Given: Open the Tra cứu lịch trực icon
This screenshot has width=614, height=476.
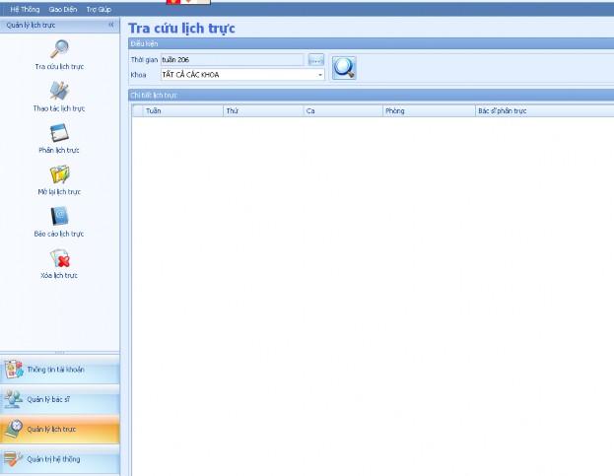Looking at the screenshot, I should 59,49.
